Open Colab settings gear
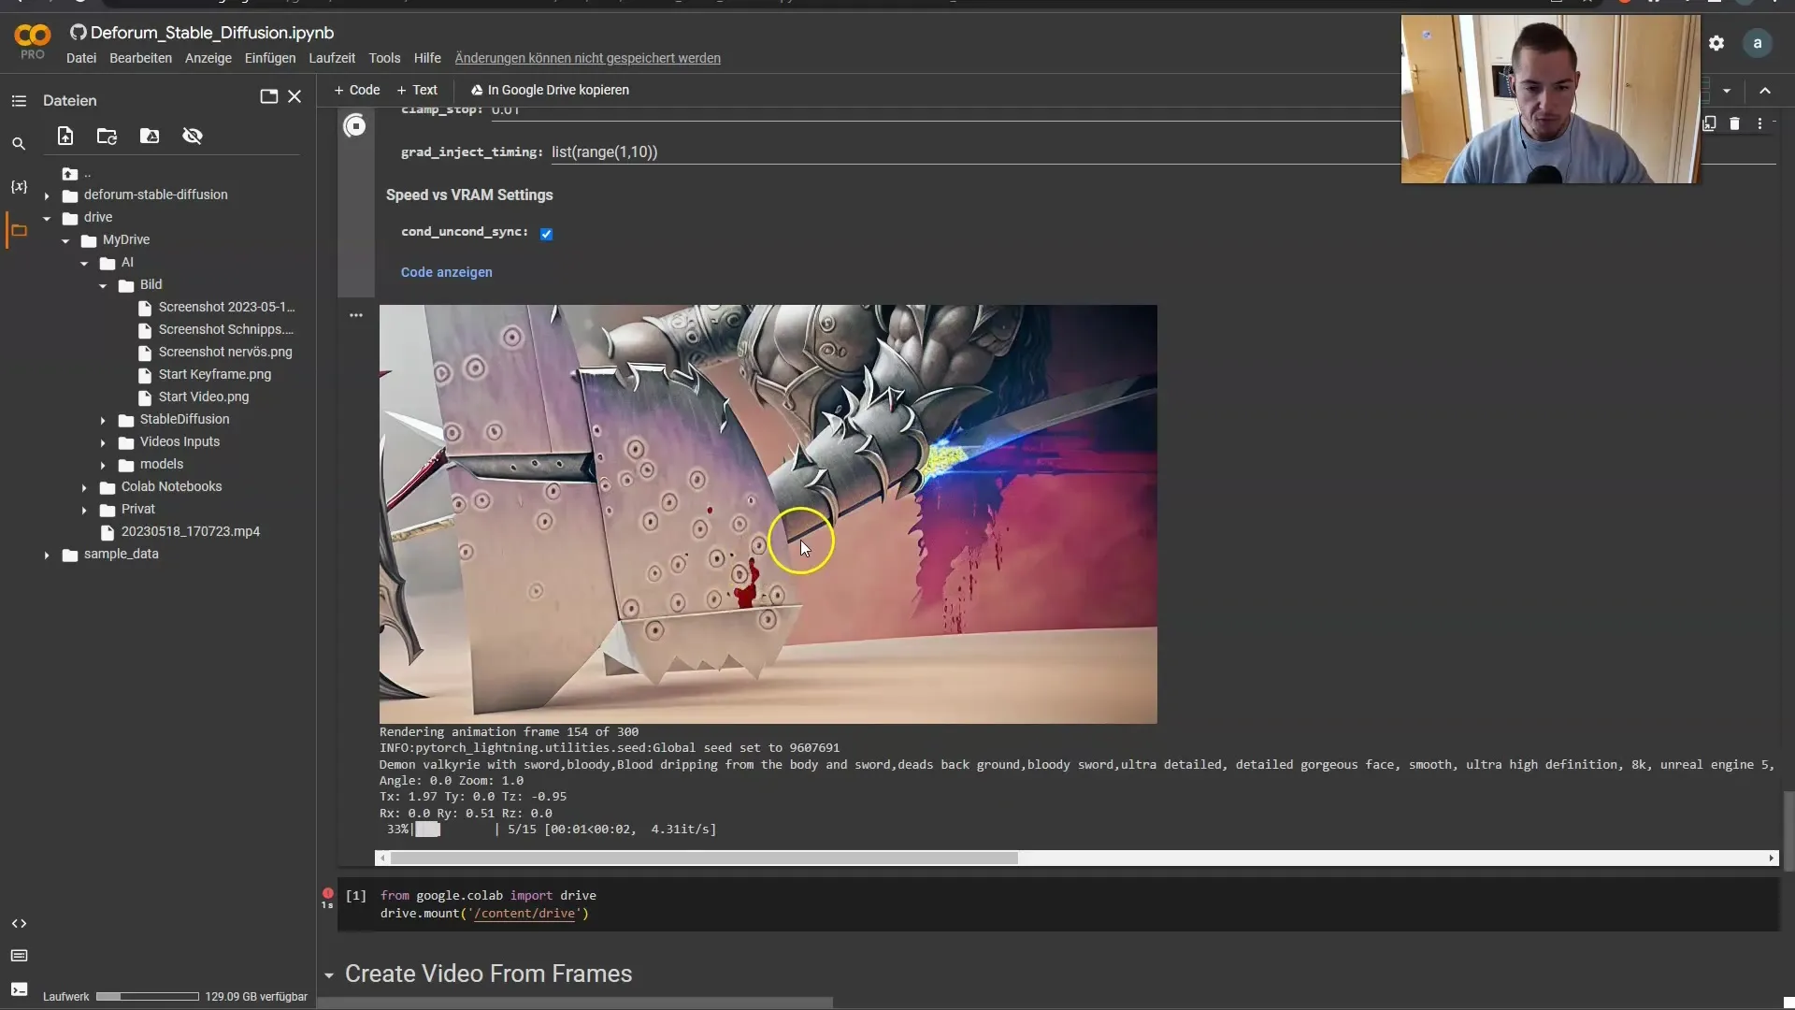The image size is (1795, 1010). click(1716, 43)
